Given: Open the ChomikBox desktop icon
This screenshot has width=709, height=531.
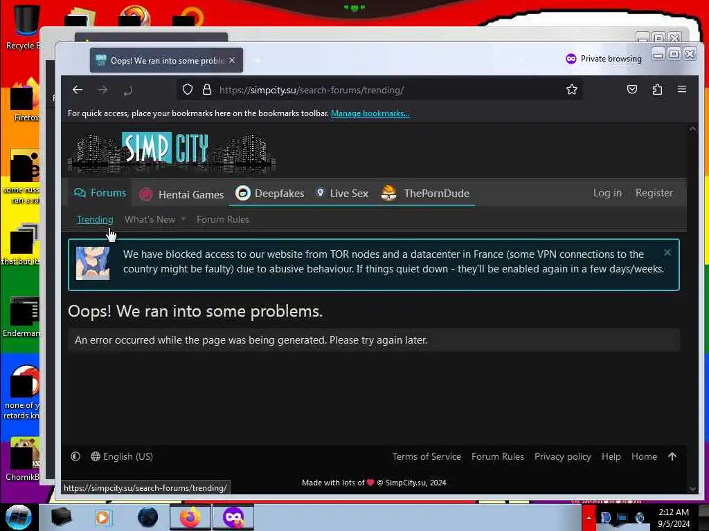Looking at the screenshot, I should 24,459.
